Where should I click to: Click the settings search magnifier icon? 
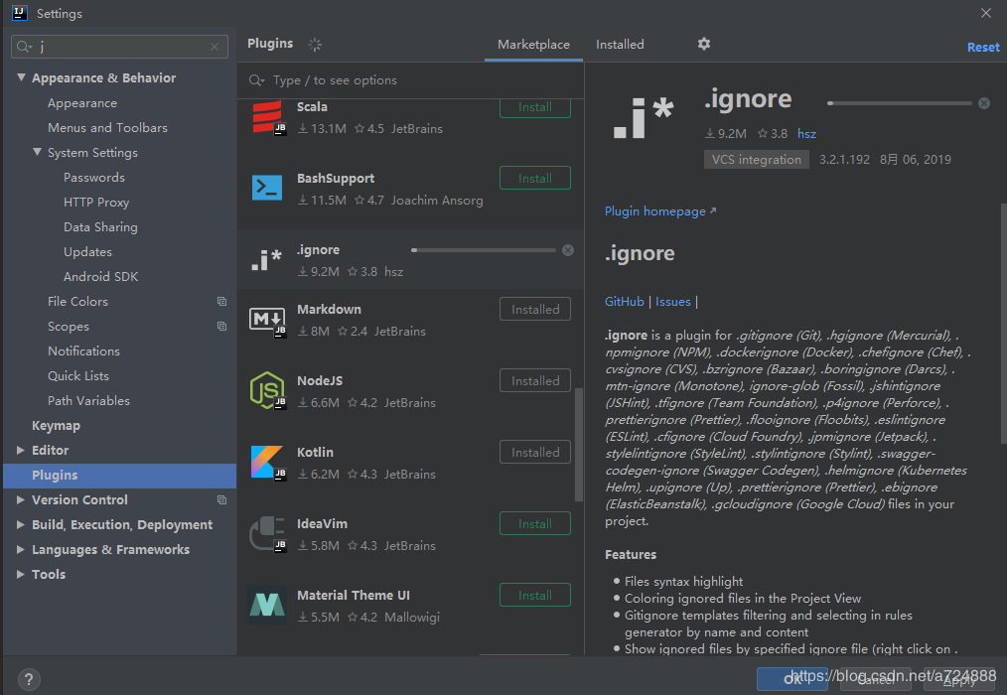(x=25, y=47)
